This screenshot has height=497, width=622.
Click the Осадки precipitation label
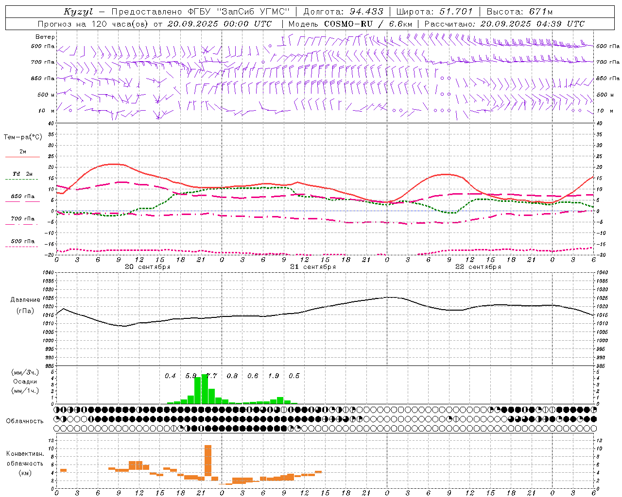(x=25, y=381)
